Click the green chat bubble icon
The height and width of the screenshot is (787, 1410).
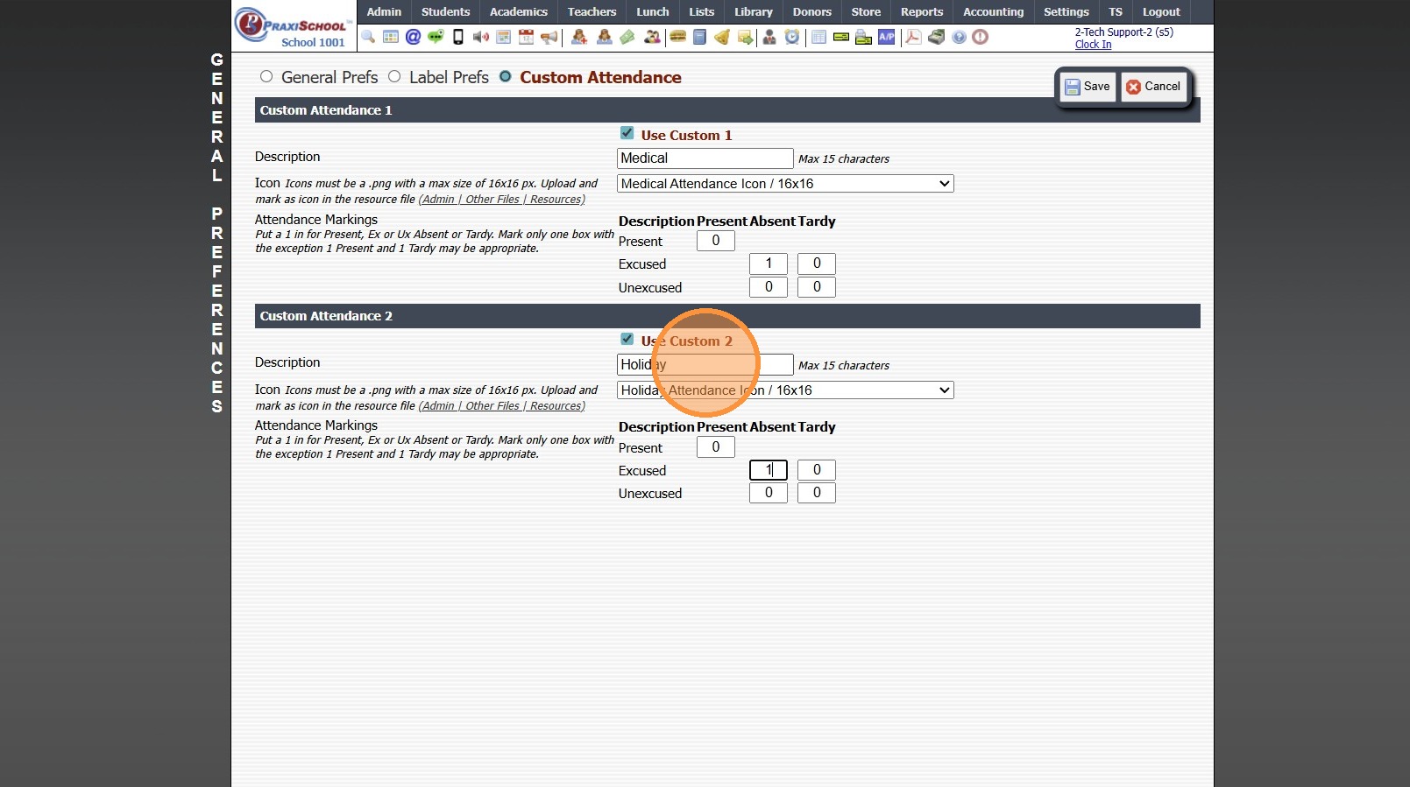point(436,37)
